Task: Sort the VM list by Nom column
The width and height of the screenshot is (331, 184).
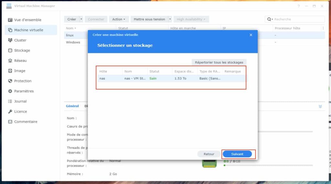Action: (x=71, y=28)
